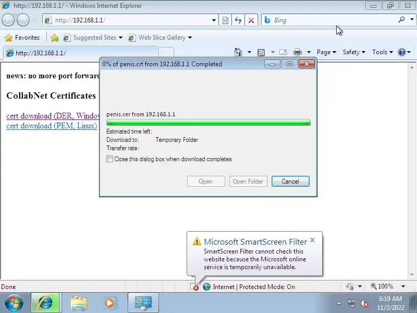Open recent pages dropdown next to Forward
This screenshot has width=417, height=313.
point(35,20)
